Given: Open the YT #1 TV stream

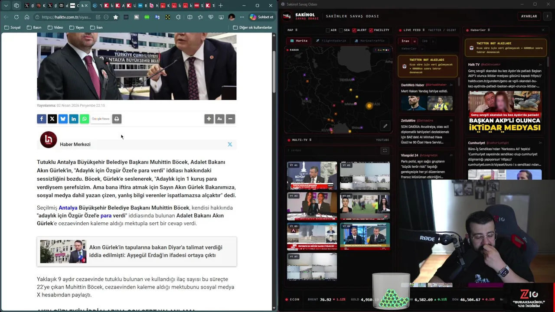Looking at the screenshot, I should click(x=312, y=175).
